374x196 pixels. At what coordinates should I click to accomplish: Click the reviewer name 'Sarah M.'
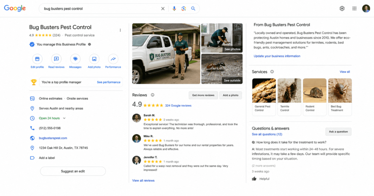pos(149,115)
